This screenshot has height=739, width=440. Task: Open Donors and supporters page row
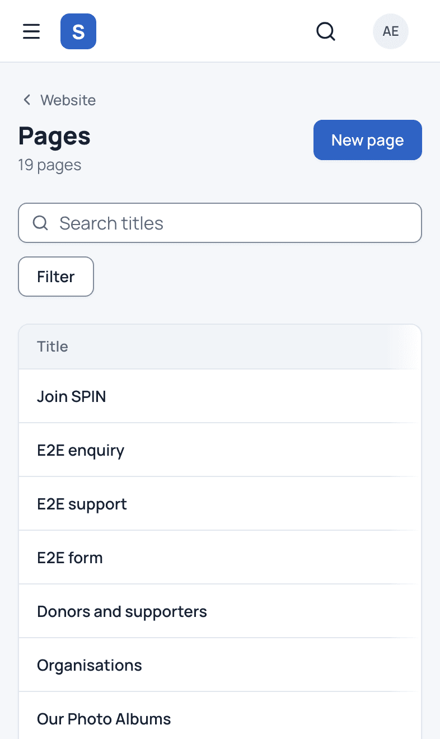pos(220,611)
